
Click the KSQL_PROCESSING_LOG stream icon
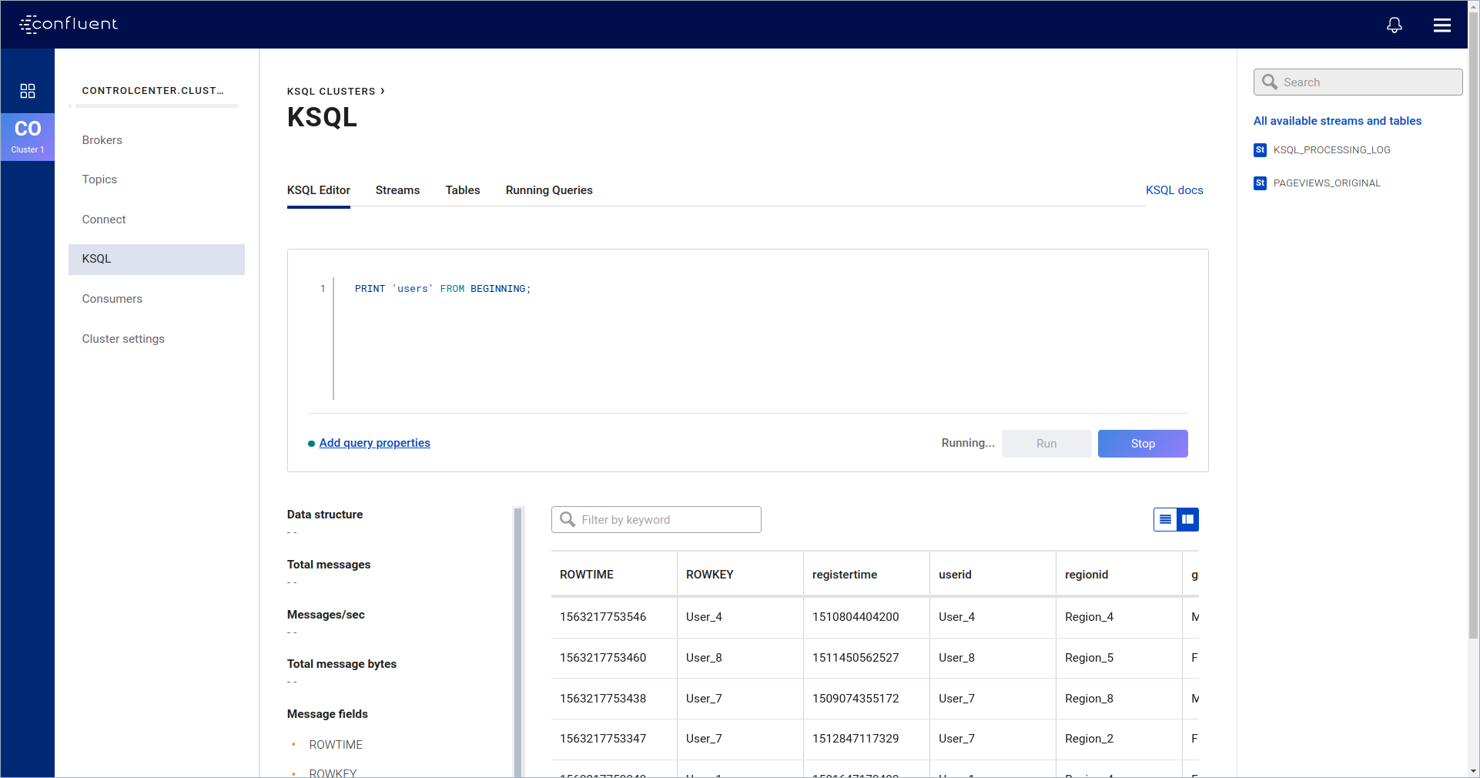(x=1260, y=150)
